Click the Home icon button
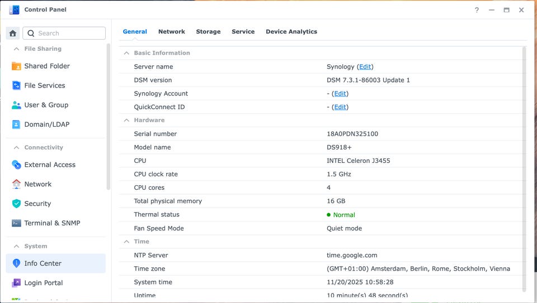The height and width of the screenshot is (303, 537). (x=13, y=33)
